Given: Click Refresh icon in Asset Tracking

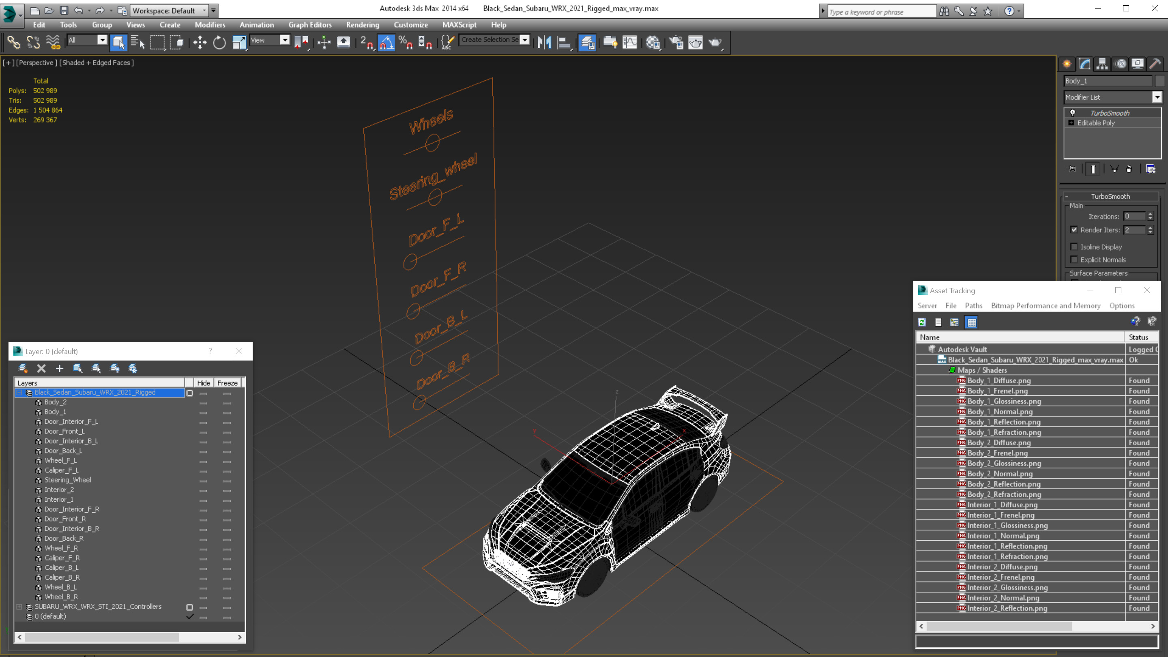Looking at the screenshot, I should pyautogui.click(x=922, y=322).
